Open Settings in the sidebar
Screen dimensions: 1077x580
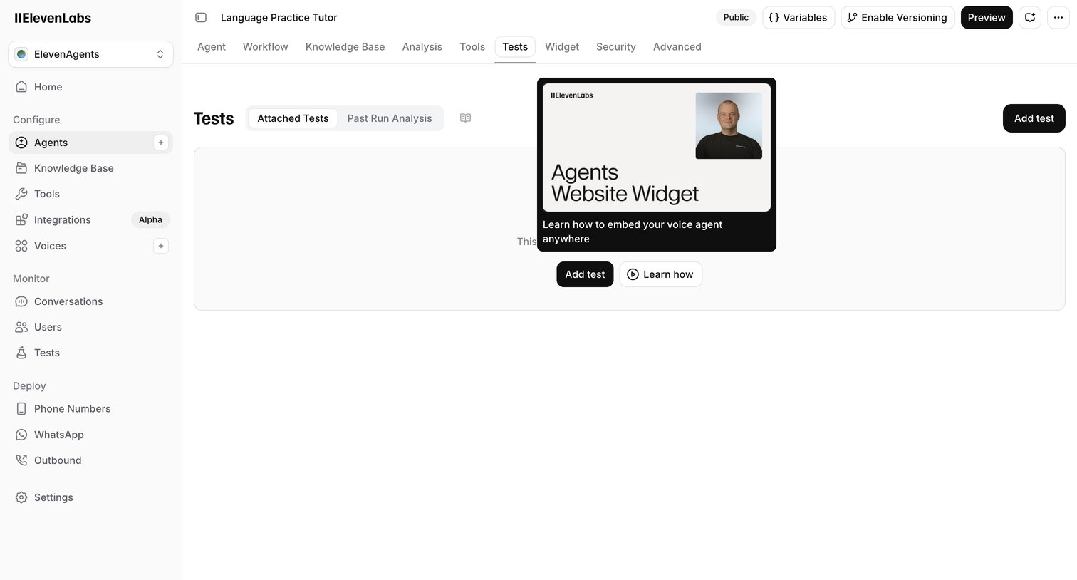click(90, 497)
